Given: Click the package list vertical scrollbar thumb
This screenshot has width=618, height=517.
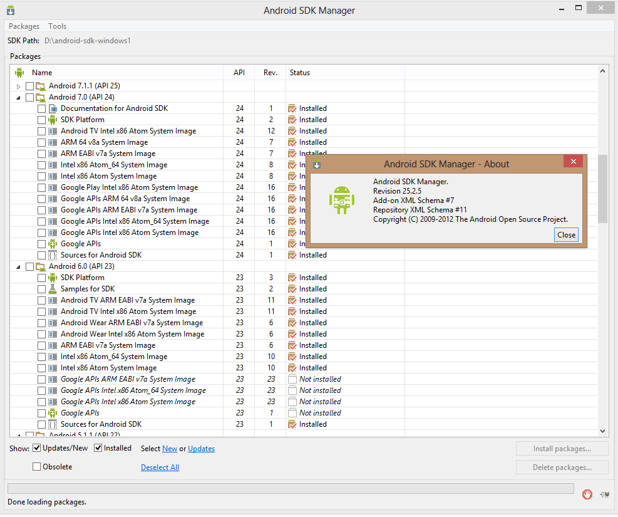Looking at the screenshot, I should [x=602, y=189].
